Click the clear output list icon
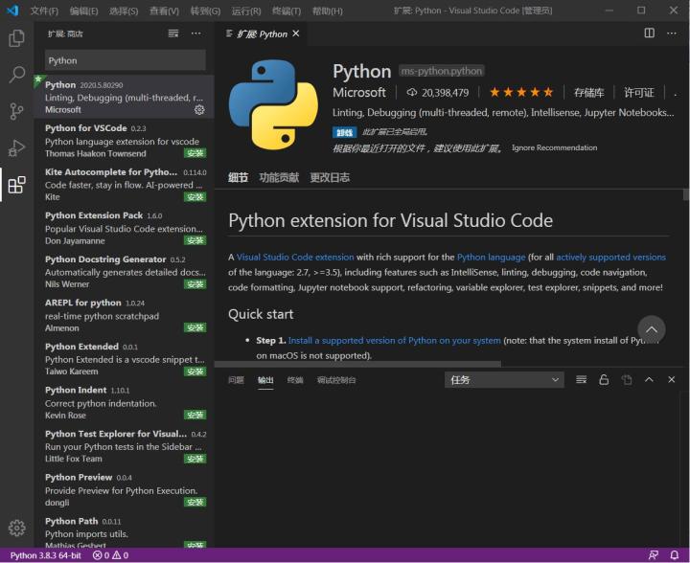This screenshot has width=690, height=563. [582, 380]
